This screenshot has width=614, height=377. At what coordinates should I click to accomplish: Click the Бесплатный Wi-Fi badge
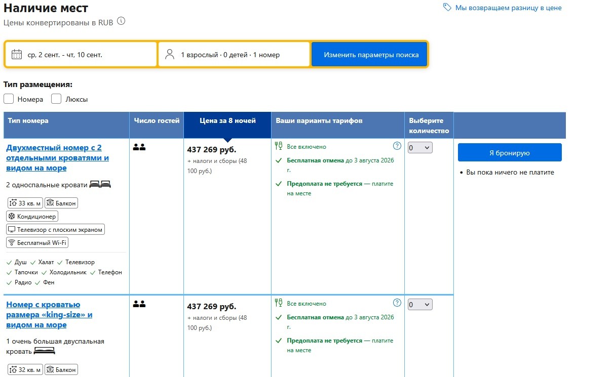37,242
